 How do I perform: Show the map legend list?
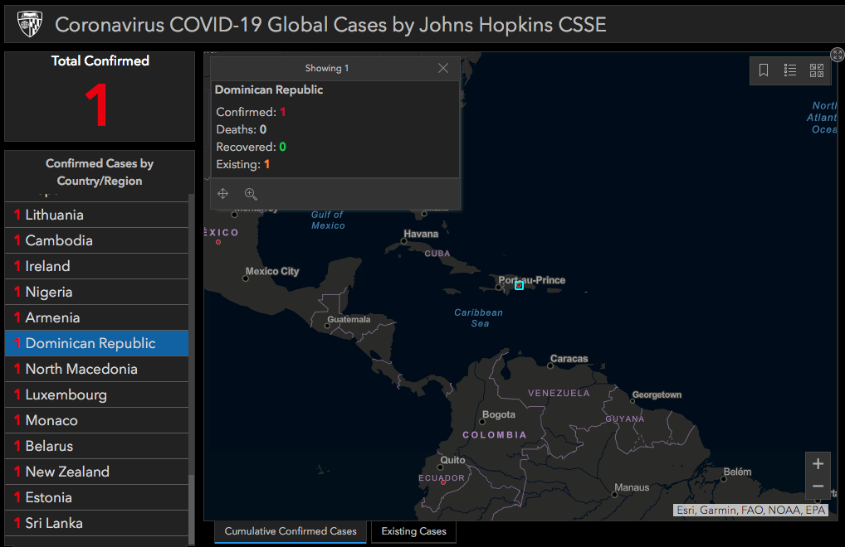pyautogui.click(x=790, y=70)
